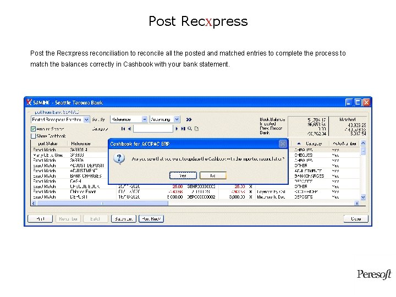396x297 pixels.
Task: Enable the Show Cashbook checkbox
Action: pyautogui.click(x=33, y=136)
